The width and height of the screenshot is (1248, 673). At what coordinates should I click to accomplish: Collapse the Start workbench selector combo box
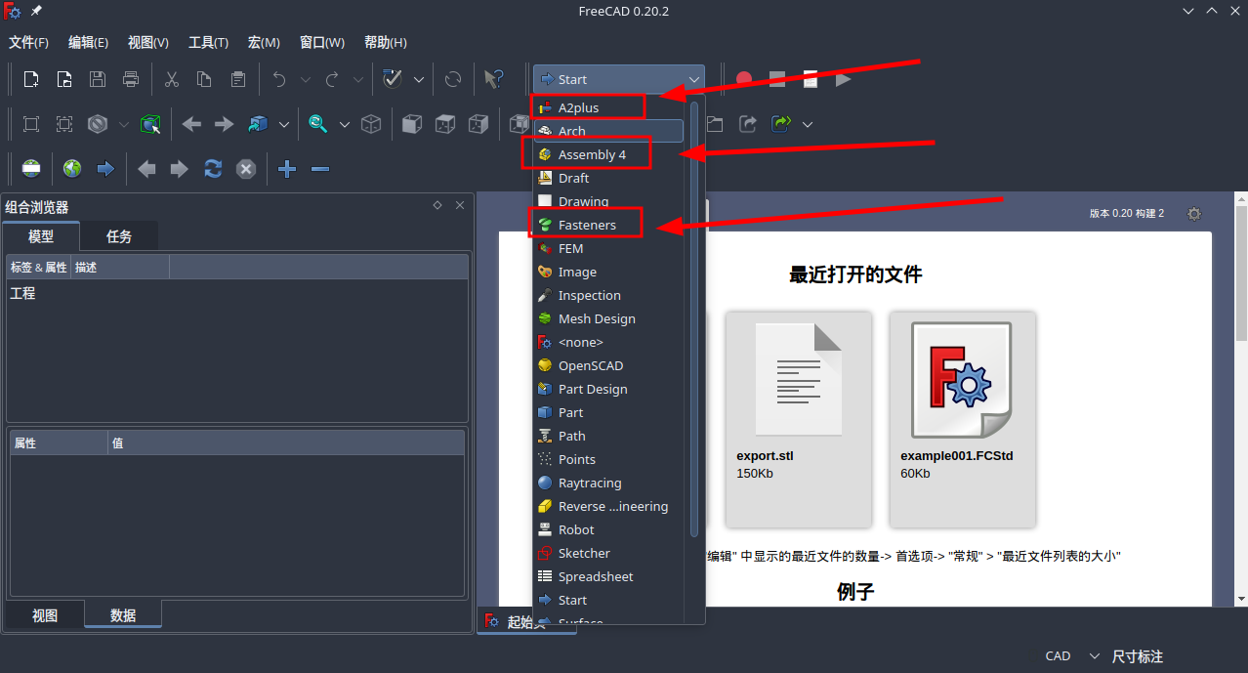coord(619,79)
